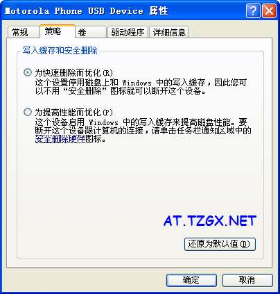
Task: Open the help question-mark button in title bar
Action: (x=253, y=10)
